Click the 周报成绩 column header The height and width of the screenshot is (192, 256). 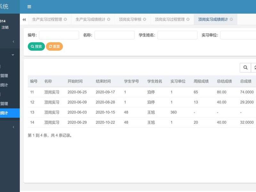click(201, 81)
